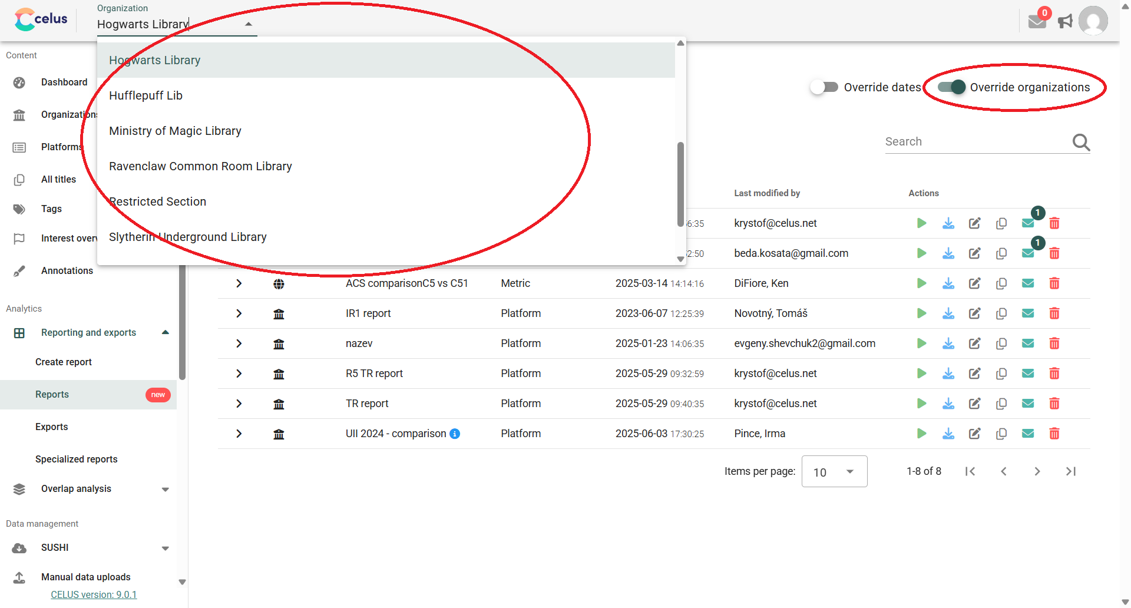Download the UII 2024 - comparison report
The image size is (1131, 608).
coord(948,434)
